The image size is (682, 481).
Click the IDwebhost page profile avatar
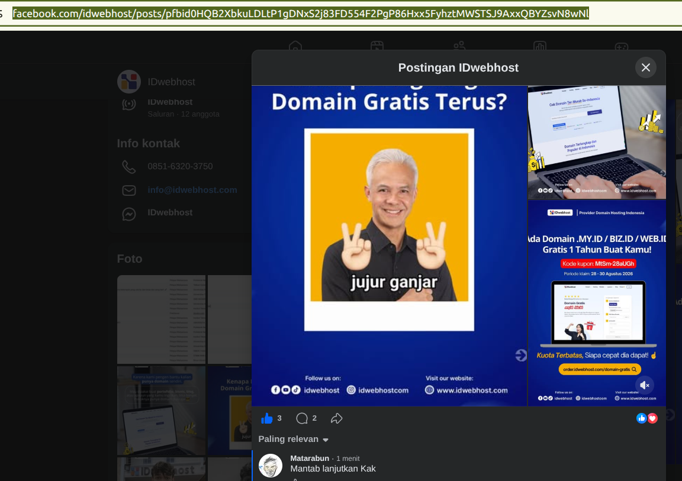pyautogui.click(x=128, y=82)
